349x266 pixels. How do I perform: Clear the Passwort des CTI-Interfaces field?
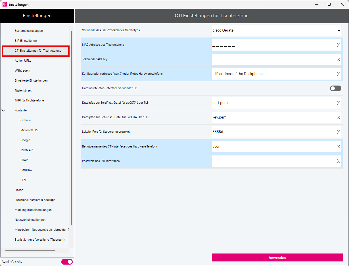[x=338, y=161]
